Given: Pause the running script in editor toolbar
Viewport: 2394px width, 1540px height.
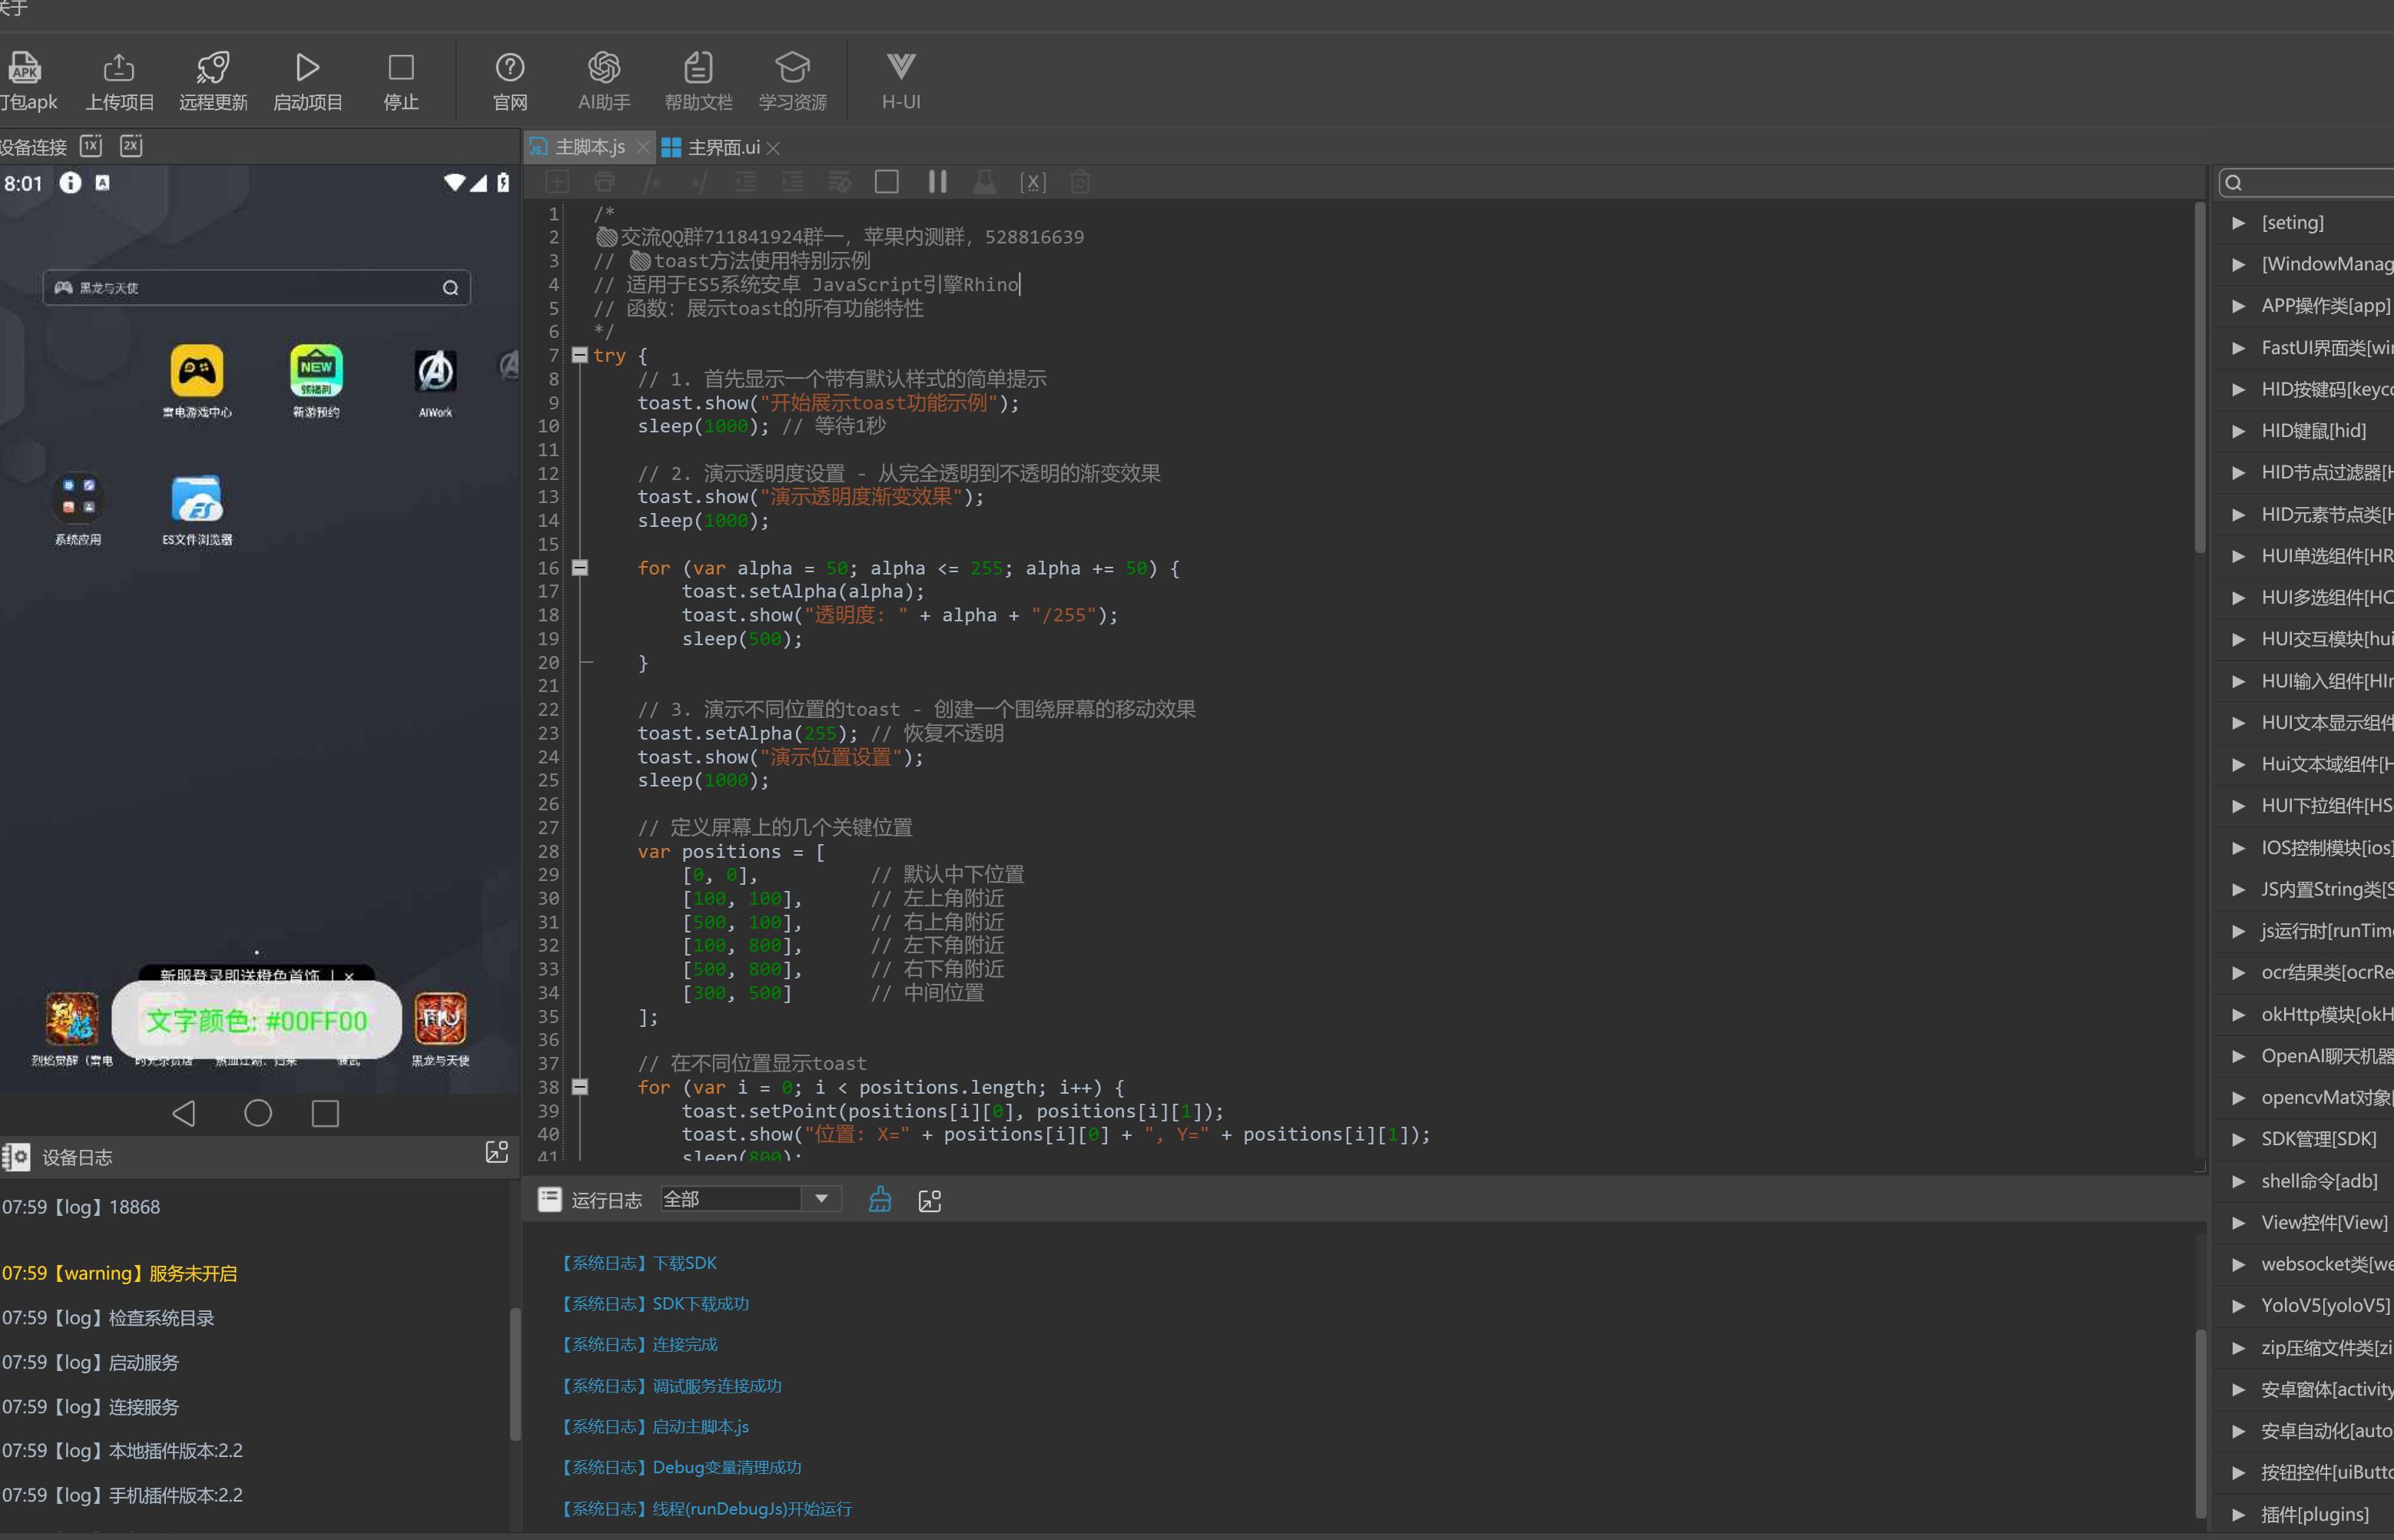Looking at the screenshot, I should (937, 182).
